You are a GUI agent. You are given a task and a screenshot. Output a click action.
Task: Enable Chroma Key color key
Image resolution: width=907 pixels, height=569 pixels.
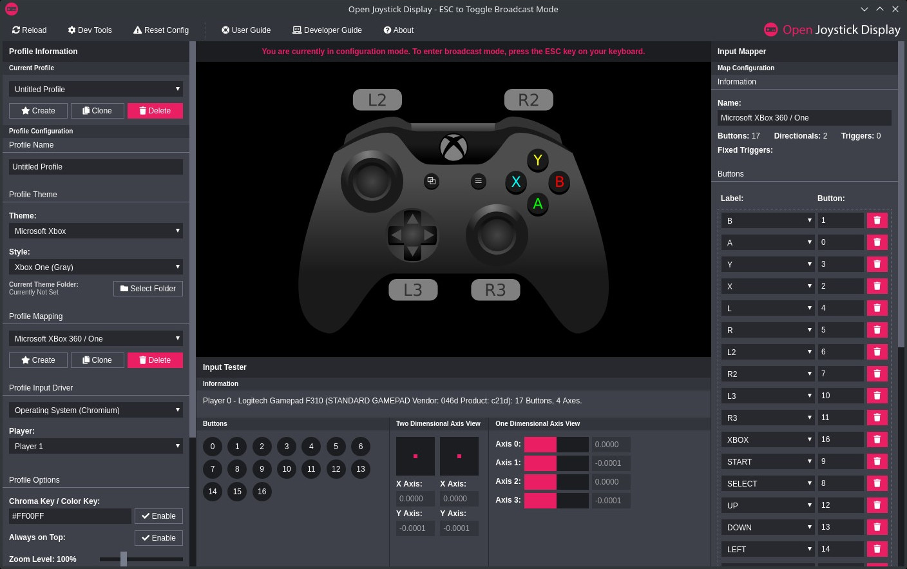point(158,516)
